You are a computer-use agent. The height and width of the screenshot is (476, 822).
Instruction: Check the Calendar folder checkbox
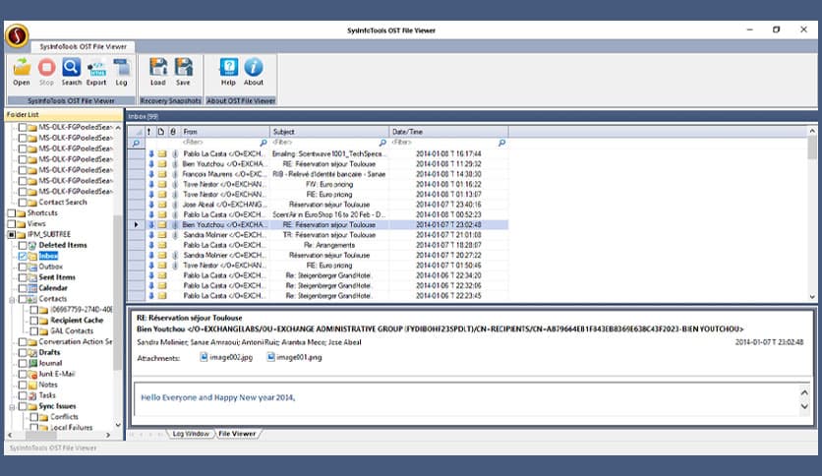[23, 288]
